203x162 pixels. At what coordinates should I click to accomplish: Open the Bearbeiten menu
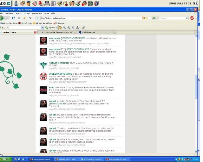point(9,13)
